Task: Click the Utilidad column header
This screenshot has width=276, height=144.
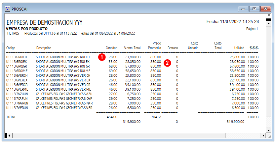Action: click(x=239, y=48)
